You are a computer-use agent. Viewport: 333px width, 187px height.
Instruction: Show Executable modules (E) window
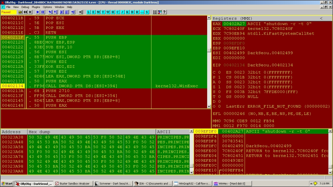[x=94, y=12]
